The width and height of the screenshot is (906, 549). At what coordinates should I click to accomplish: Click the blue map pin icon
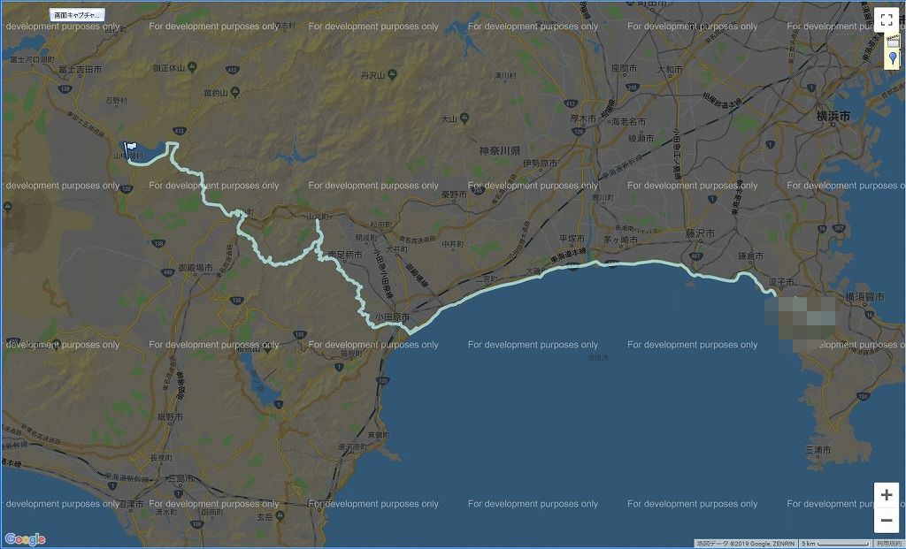tap(893, 58)
